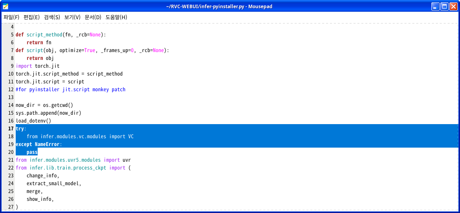Image resolution: width=460 pixels, height=213 pixels.
Task: Open the 도움말(H) menu
Action: point(116,17)
